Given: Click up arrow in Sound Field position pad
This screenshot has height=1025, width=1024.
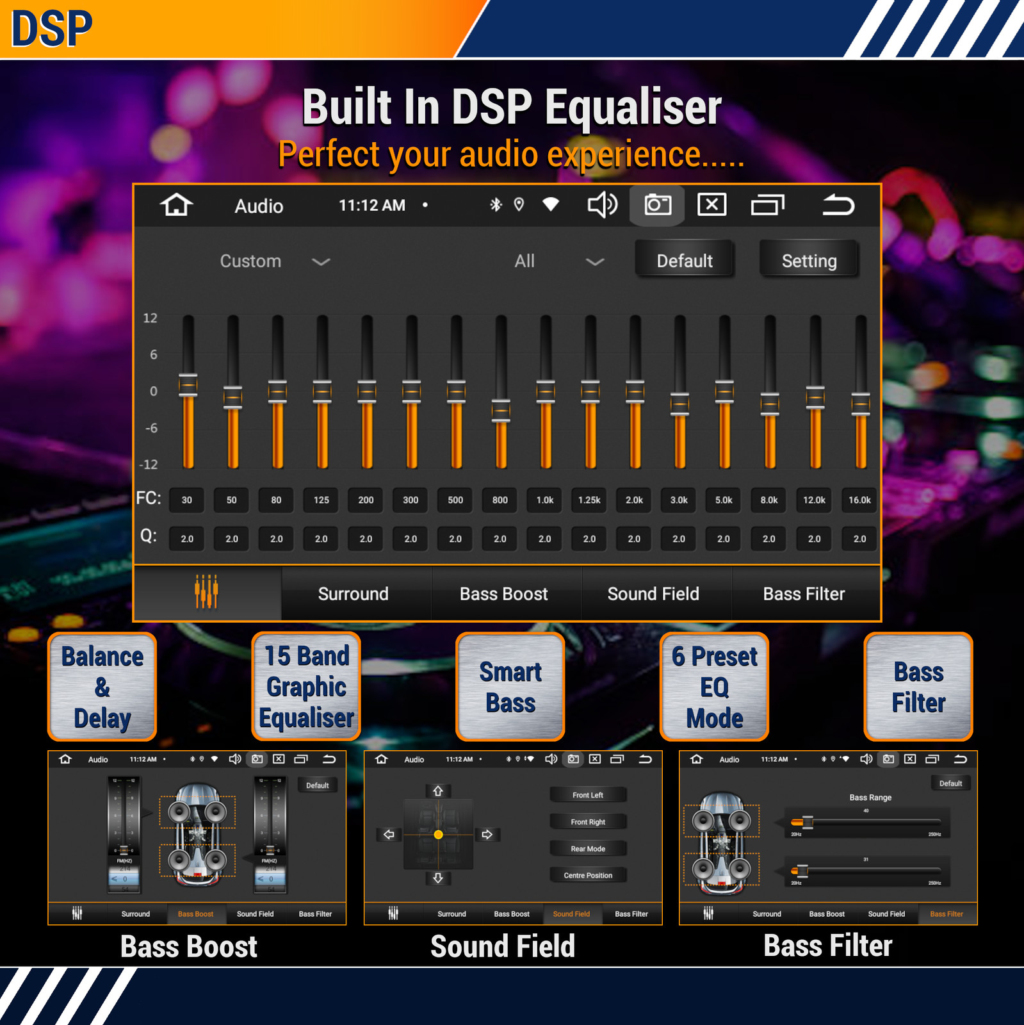Looking at the screenshot, I should (438, 791).
